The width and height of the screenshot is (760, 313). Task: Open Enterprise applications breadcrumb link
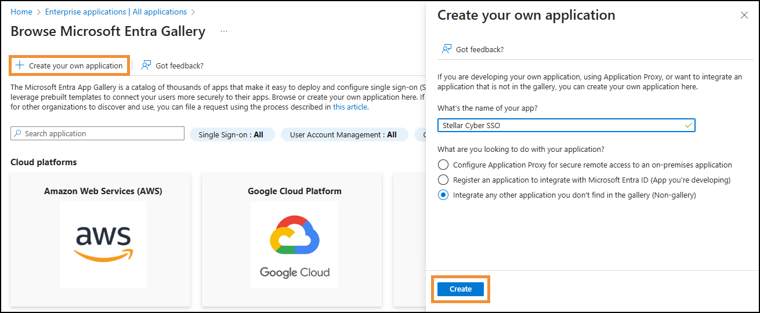[116, 12]
